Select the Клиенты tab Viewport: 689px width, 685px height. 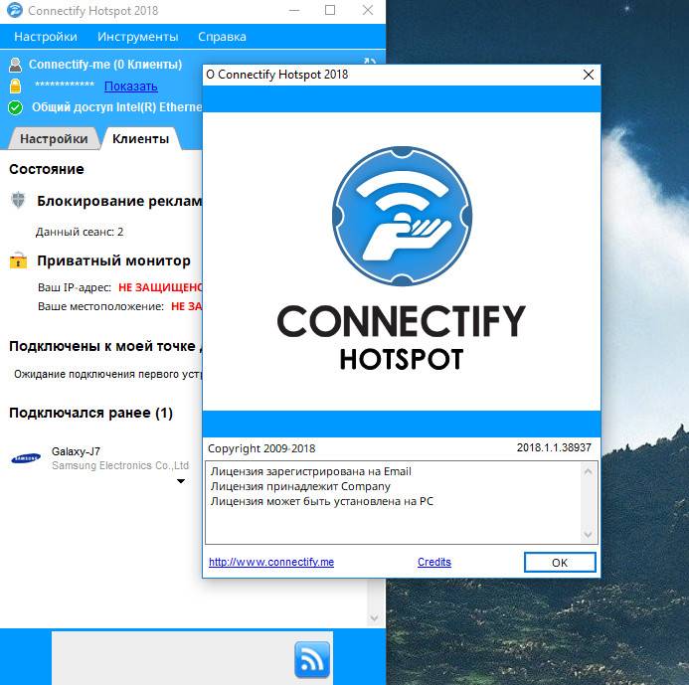click(140, 139)
